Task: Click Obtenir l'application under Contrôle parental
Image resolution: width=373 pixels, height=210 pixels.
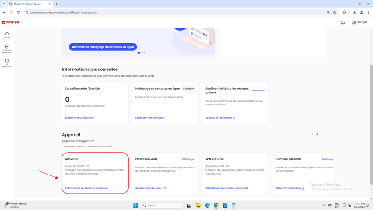Action: [290, 188]
